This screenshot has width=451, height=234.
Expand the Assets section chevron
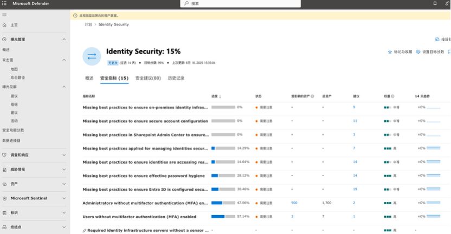pos(64,184)
